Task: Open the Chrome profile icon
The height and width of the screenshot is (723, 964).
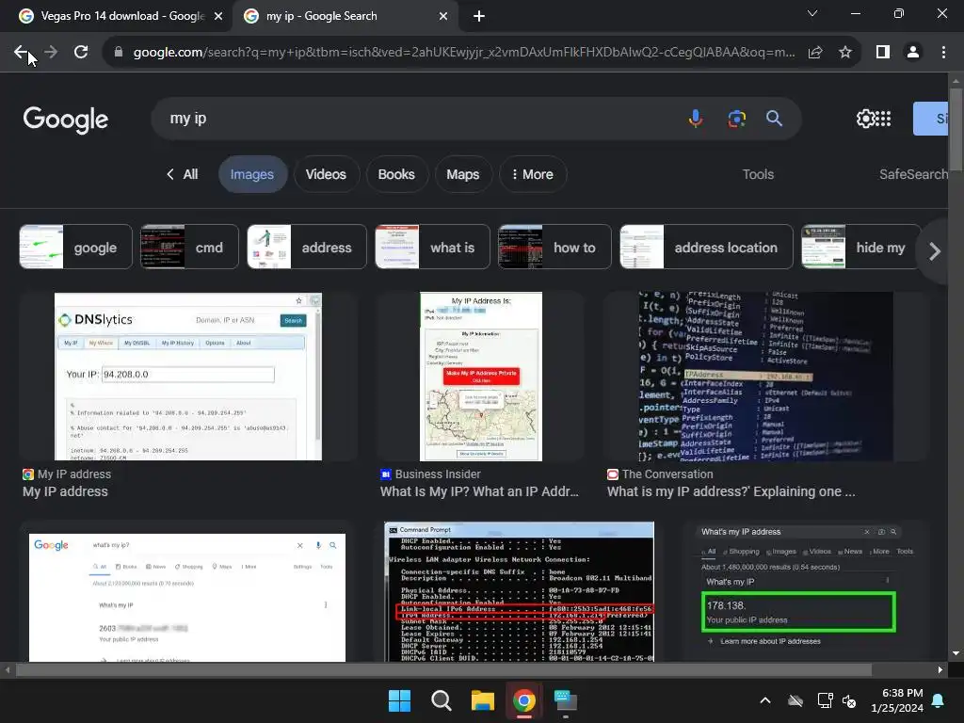Action: pos(913,53)
